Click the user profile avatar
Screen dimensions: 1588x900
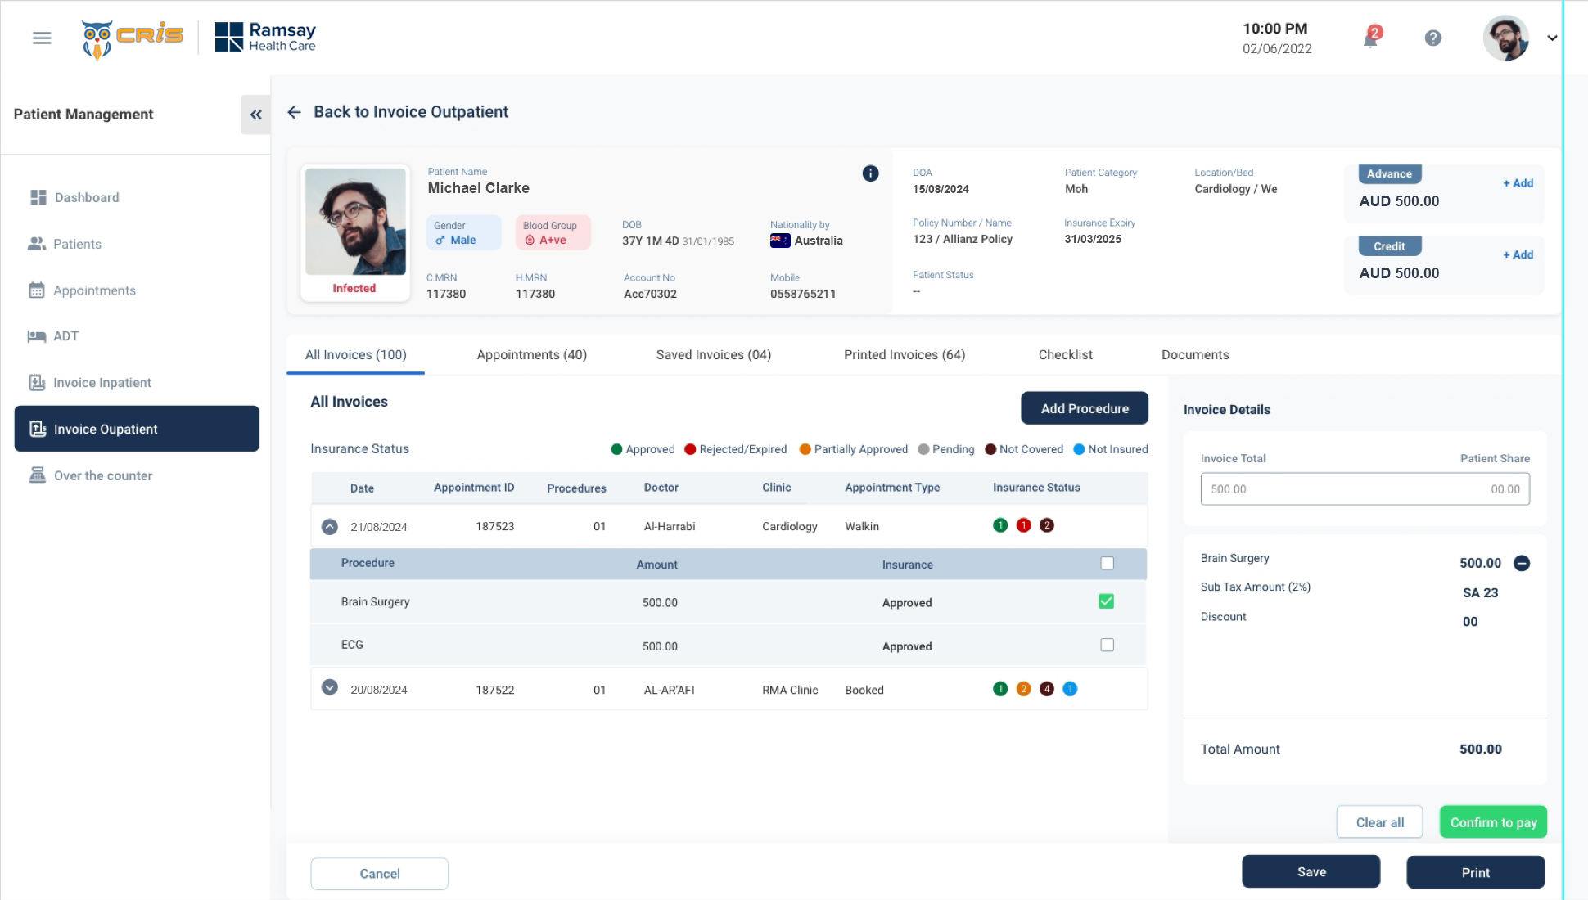1505,38
